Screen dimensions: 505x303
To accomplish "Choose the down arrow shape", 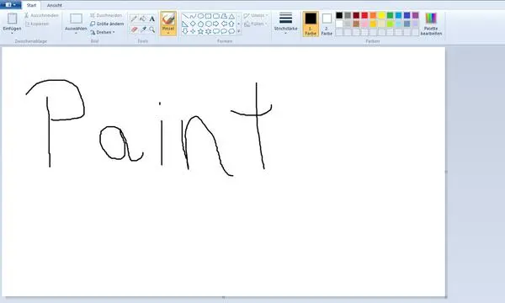I will (x=185, y=31).
